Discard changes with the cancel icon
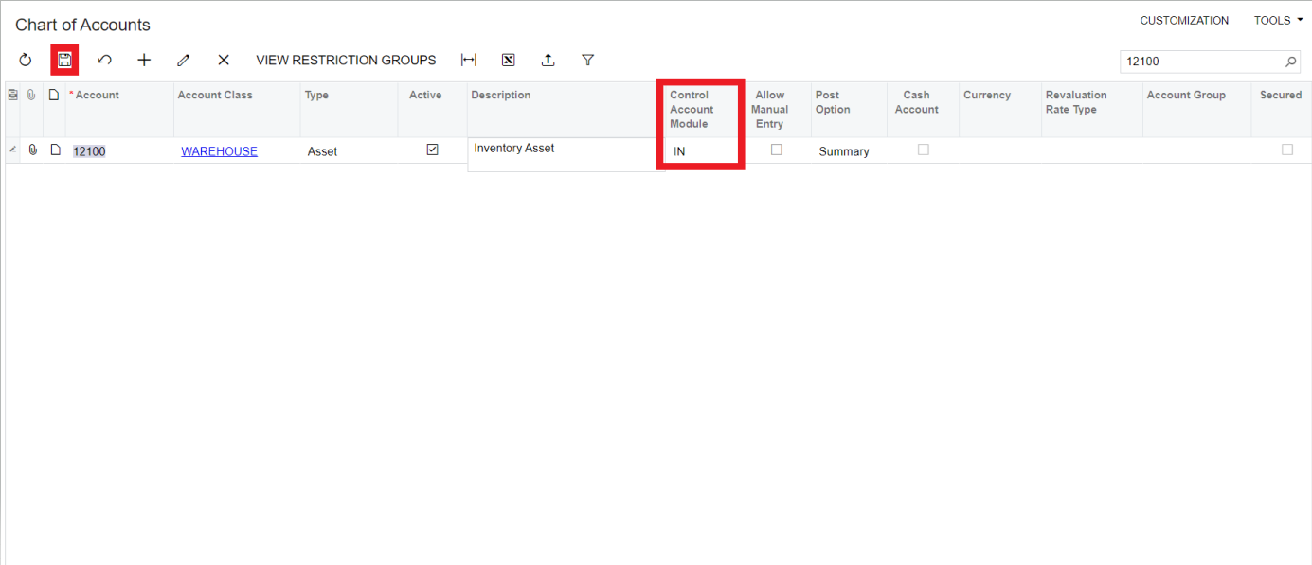This screenshot has height=565, width=1312. (104, 60)
